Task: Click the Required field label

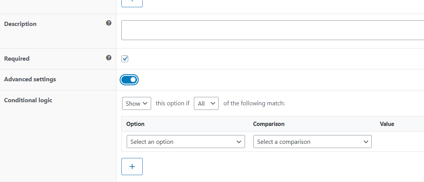Action: [17, 59]
